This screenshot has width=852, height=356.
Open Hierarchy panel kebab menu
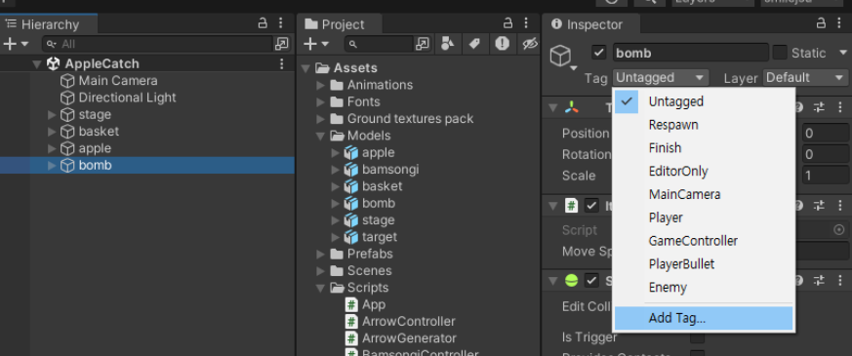click(x=281, y=23)
